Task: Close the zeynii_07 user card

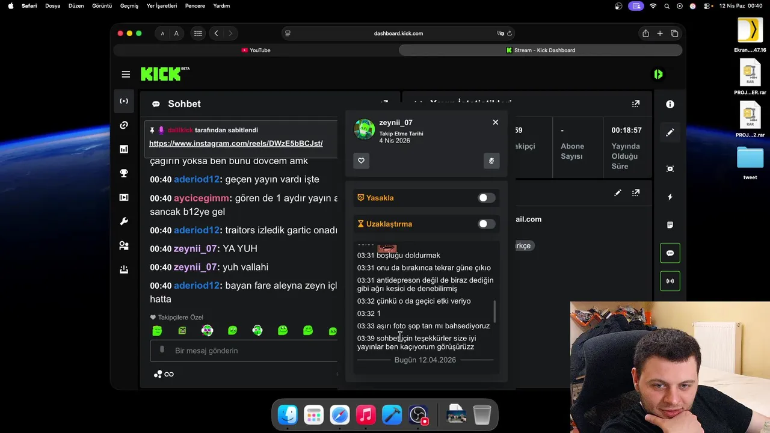Action: pos(496,122)
